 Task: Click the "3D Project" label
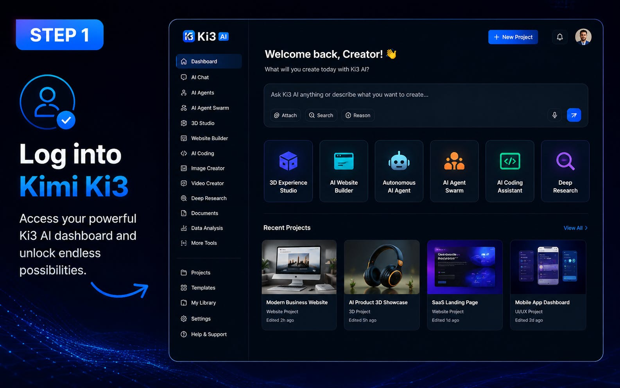(359, 312)
